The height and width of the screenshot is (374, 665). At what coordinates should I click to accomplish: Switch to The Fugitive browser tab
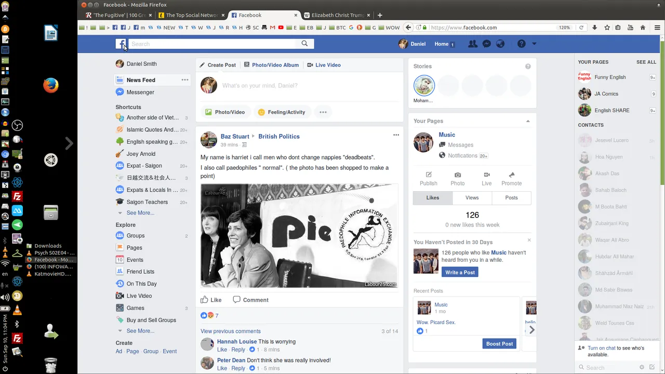tap(119, 15)
